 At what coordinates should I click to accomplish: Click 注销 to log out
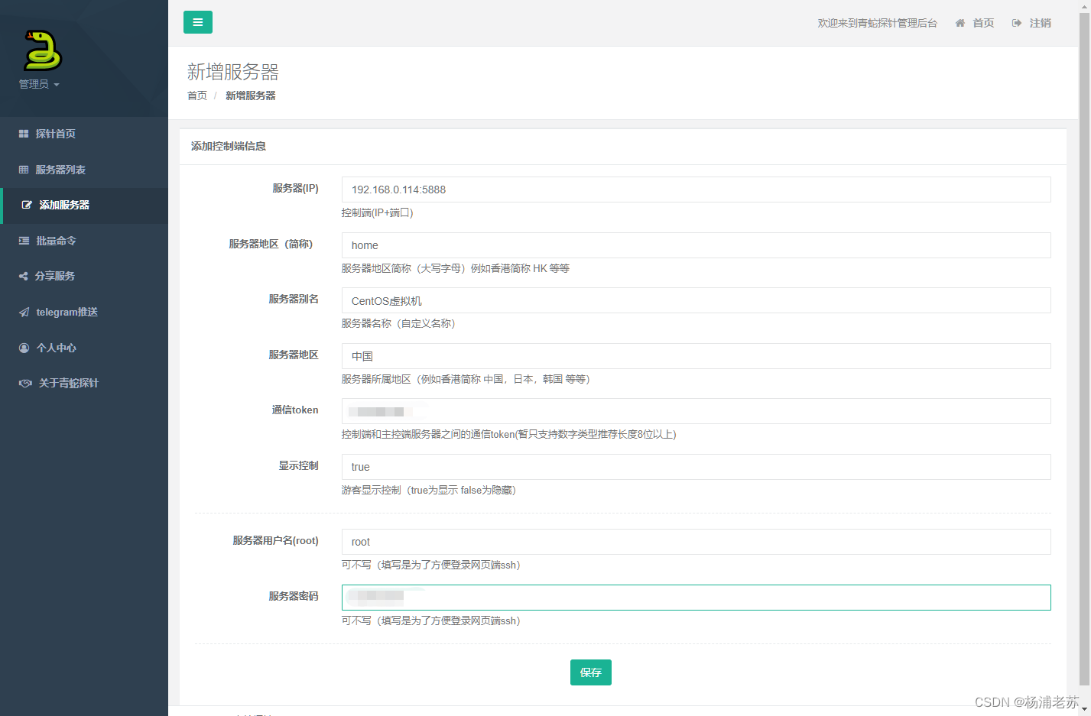coord(1041,23)
